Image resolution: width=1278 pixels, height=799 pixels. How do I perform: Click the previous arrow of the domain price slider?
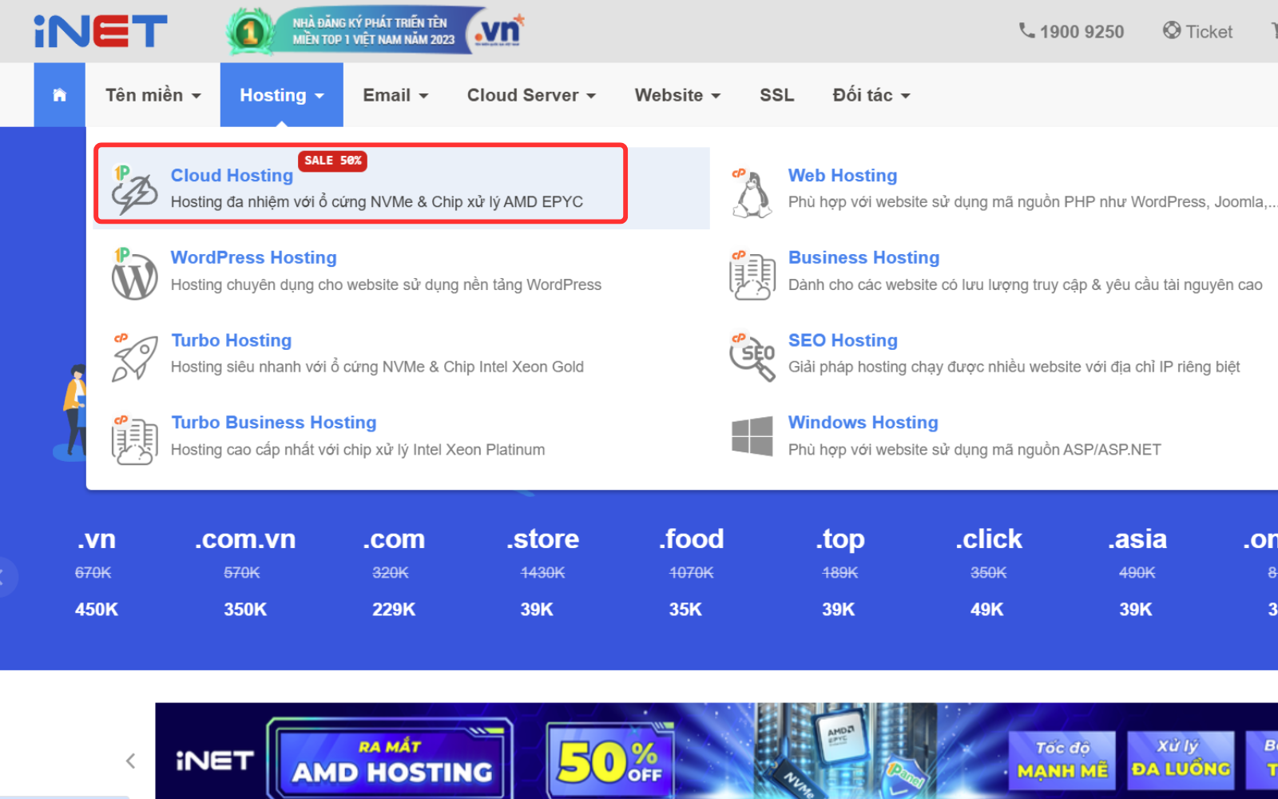click(x=3, y=576)
